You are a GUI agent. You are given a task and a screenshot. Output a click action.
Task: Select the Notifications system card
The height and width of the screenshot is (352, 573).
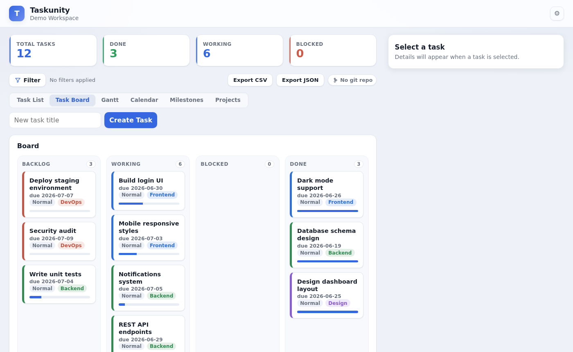tap(148, 288)
